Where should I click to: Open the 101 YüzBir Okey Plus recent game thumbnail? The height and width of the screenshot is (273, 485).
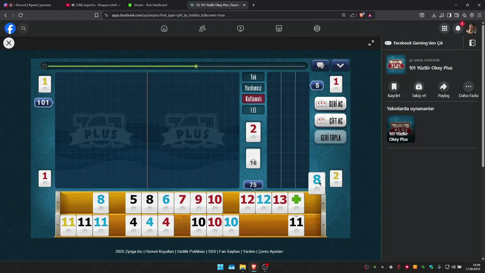tap(401, 129)
